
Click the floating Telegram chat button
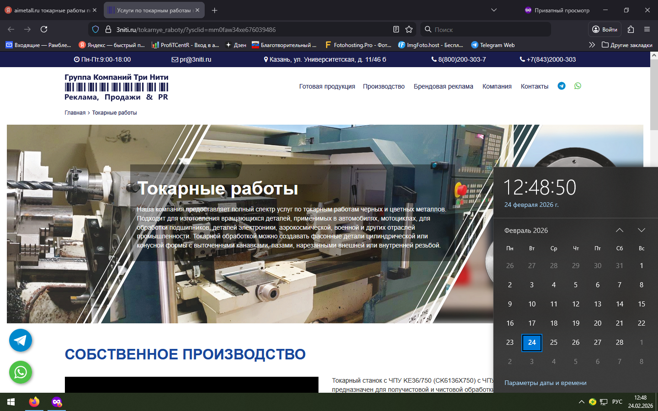[x=21, y=340]
